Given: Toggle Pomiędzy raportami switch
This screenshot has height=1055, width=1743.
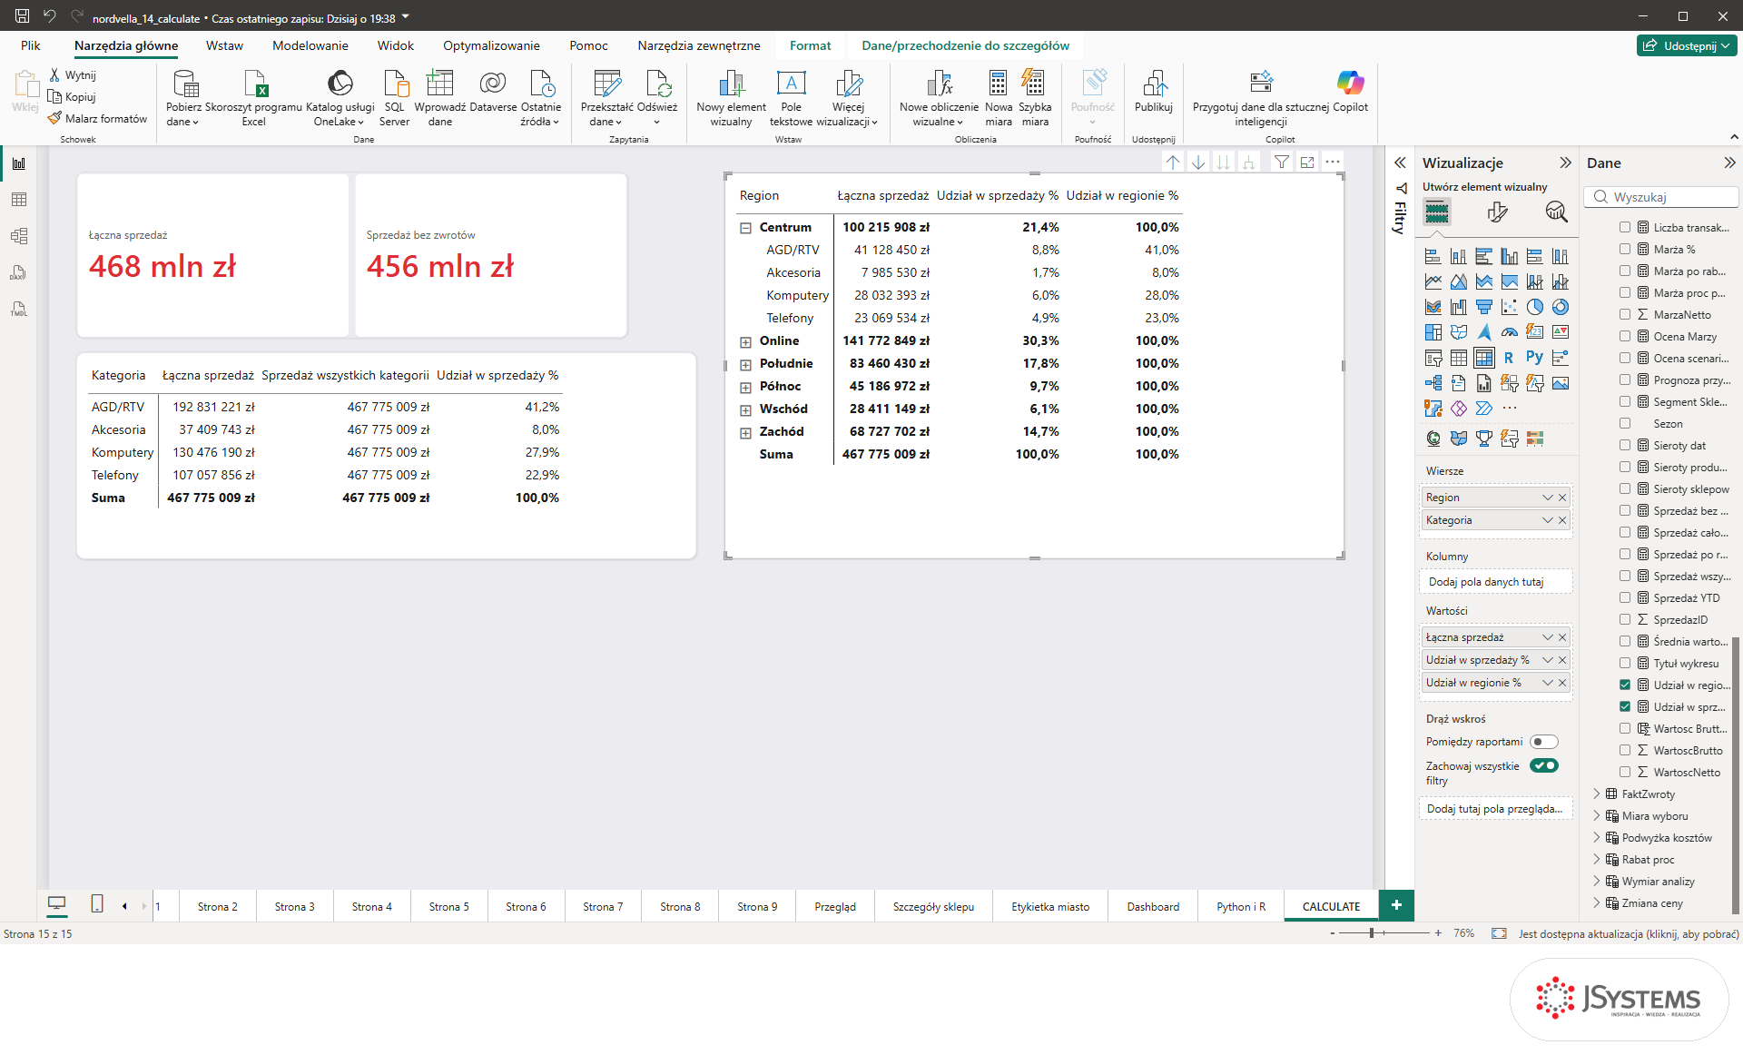Looking at the screenshot, I should [x=1544, y=742].
